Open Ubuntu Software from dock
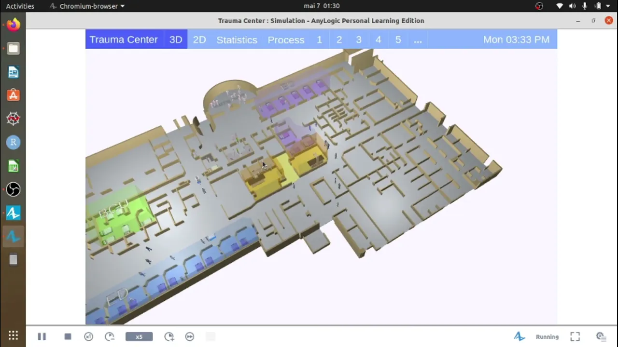 13,95
